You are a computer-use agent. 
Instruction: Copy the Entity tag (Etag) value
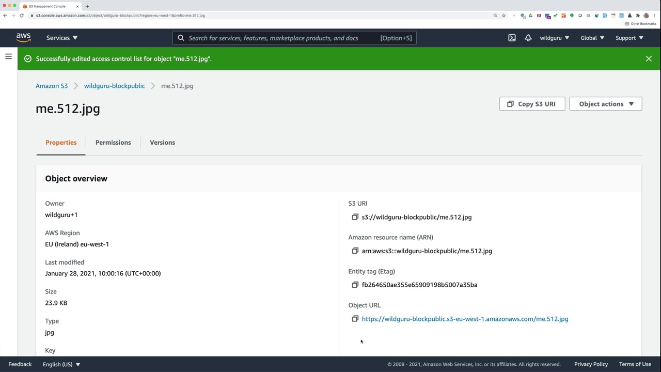[x=355, y=285]
